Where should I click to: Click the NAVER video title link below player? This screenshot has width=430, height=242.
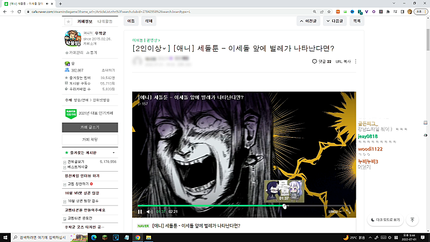pos(196,226)
